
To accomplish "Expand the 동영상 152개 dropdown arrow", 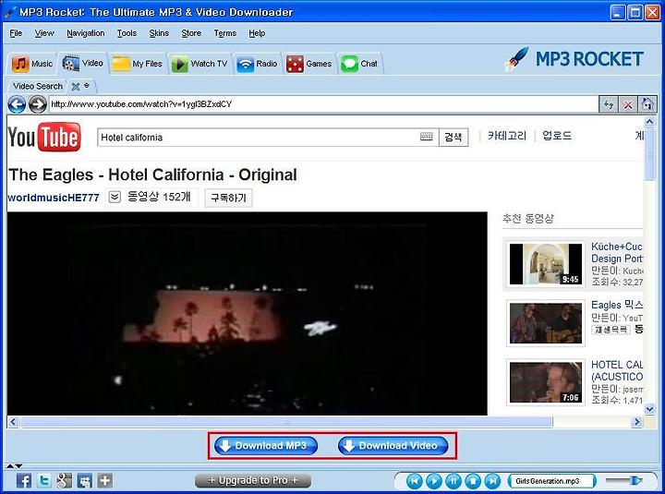I will [x=115, y=197].
